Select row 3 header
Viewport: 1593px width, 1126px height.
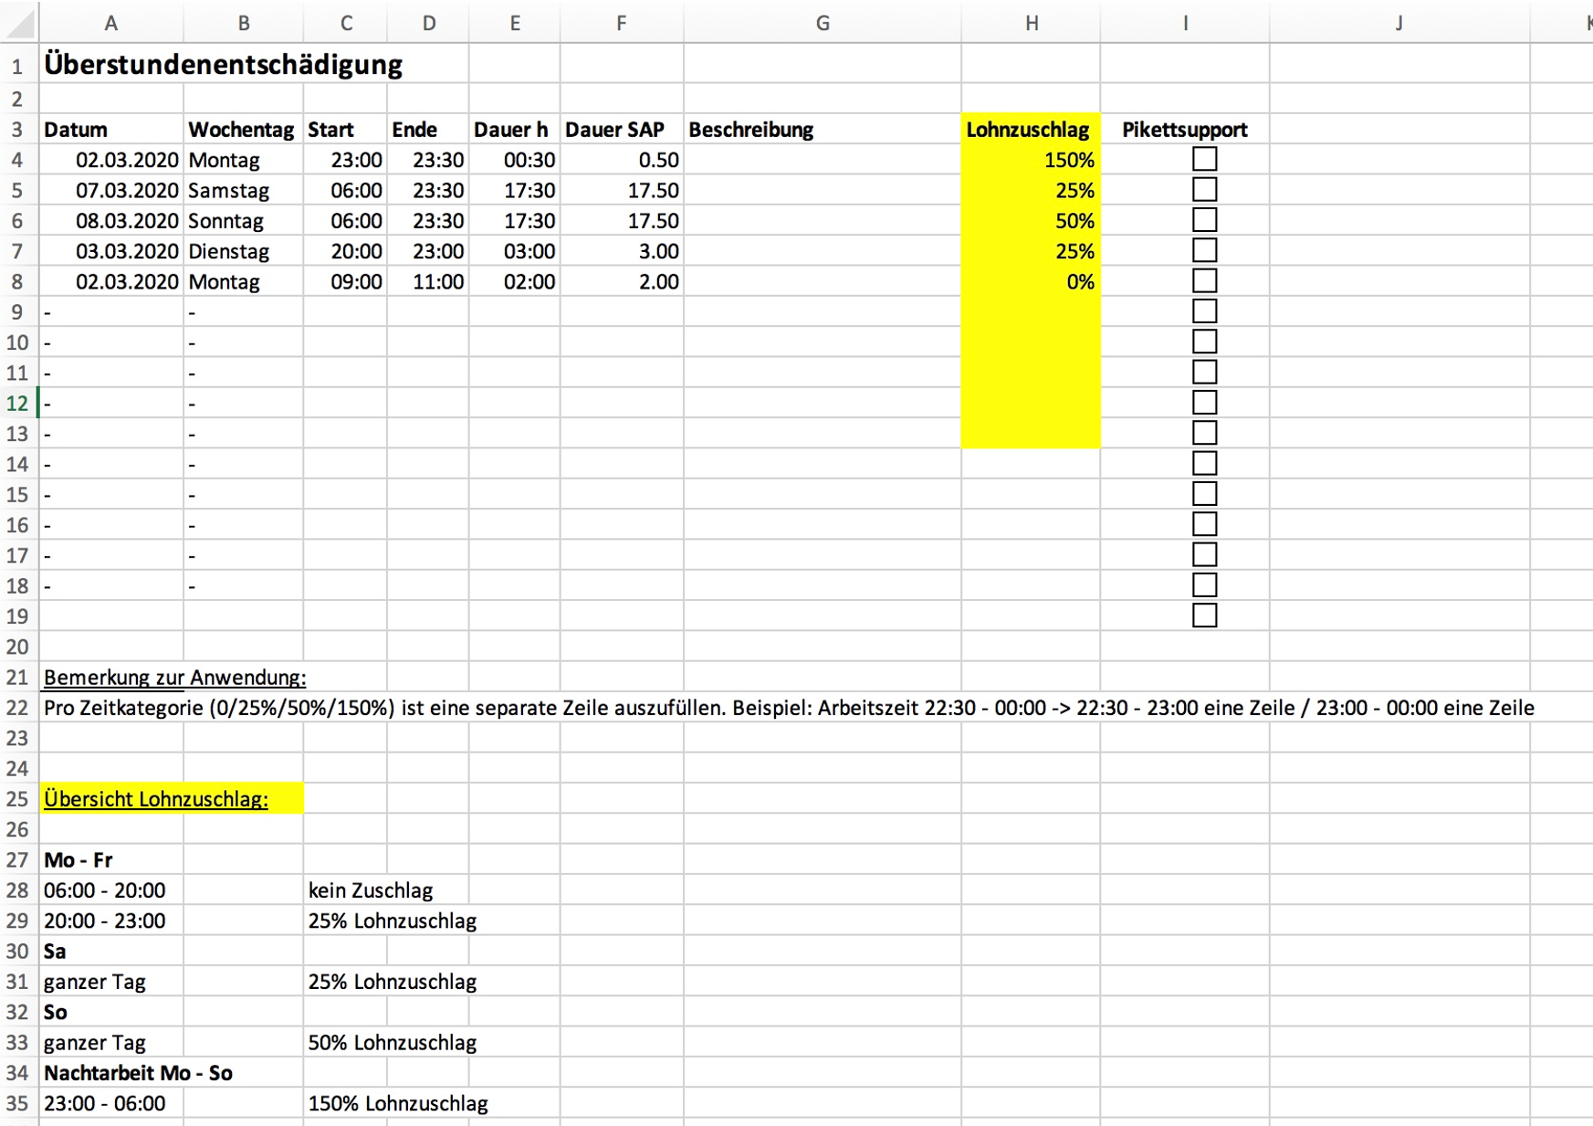(x=17, y=130)
